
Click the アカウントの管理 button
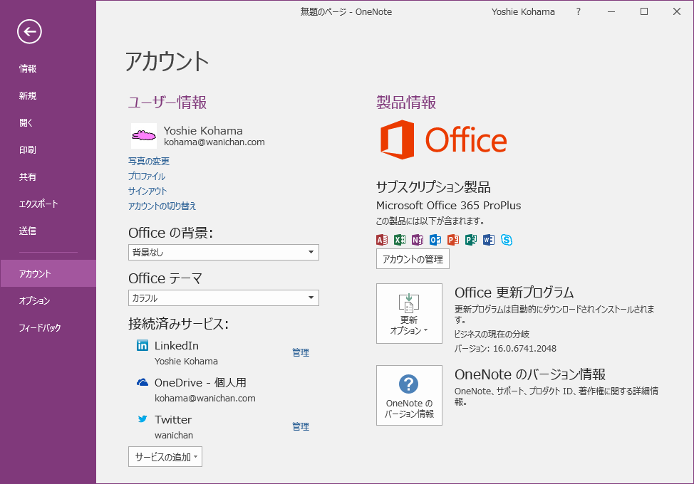point(413,259)
